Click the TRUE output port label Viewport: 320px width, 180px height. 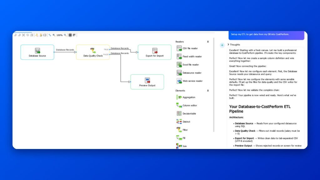[x=106, y=49]
